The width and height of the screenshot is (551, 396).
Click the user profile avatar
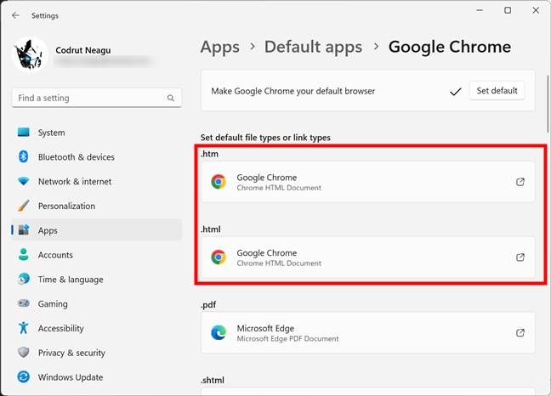click(31, 54)
